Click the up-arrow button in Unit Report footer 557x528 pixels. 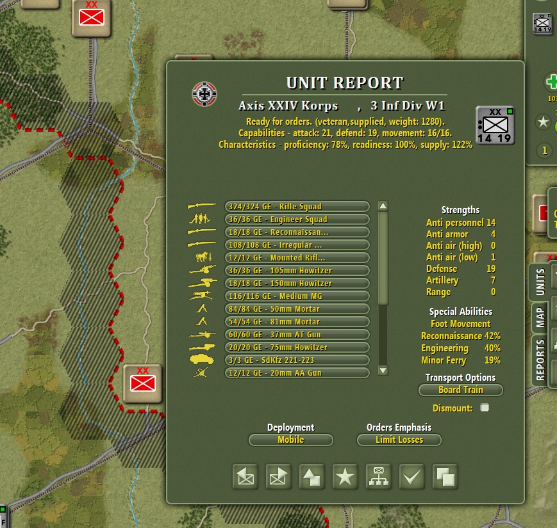(312, 477)
